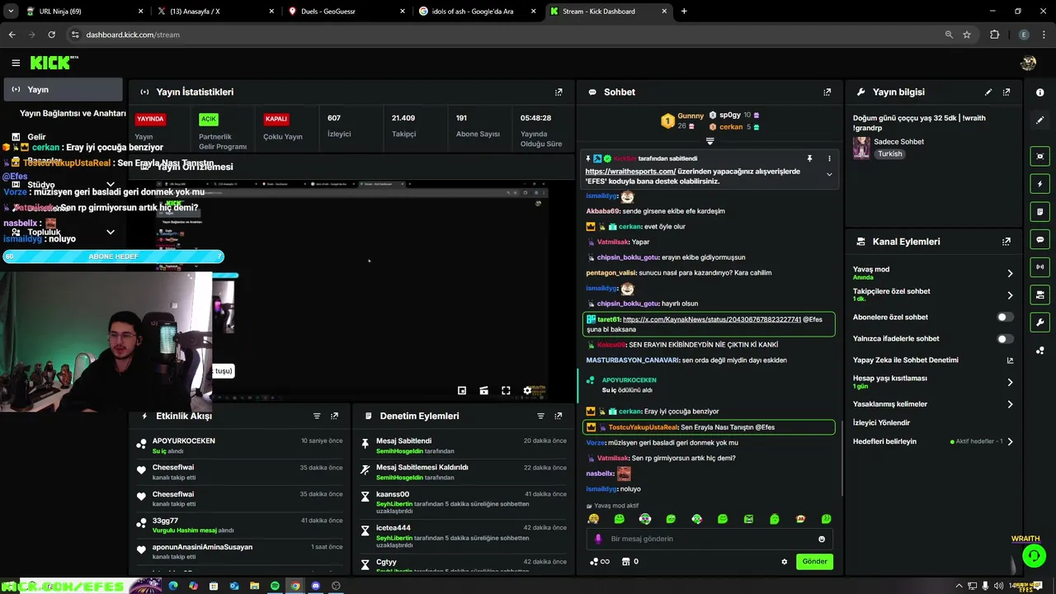The image size is (1056, 594).
Task: Reload the browser page
Action: pyautogui.click(x=51, y=35)
